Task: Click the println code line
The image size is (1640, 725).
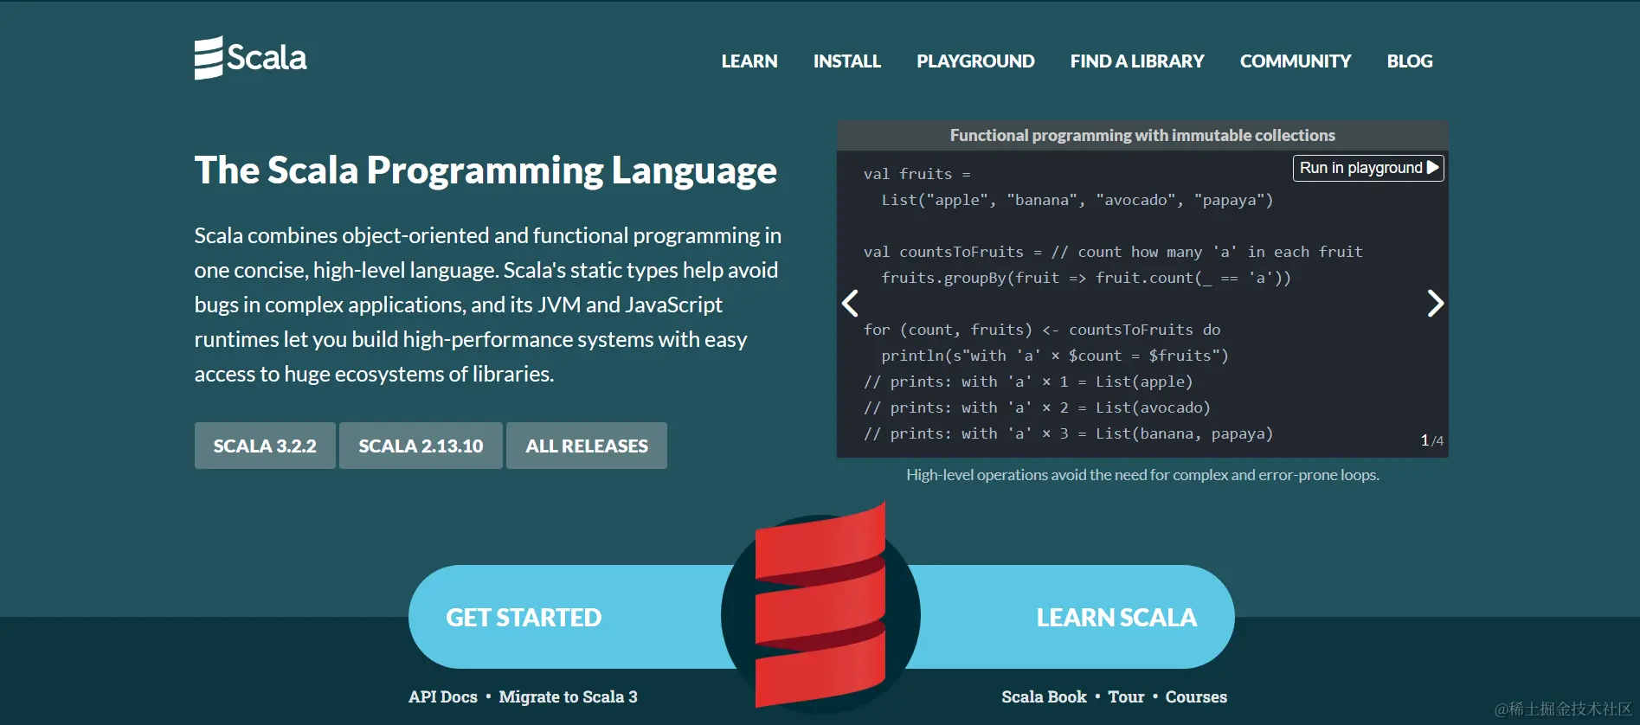Action: coord(1055,356)
